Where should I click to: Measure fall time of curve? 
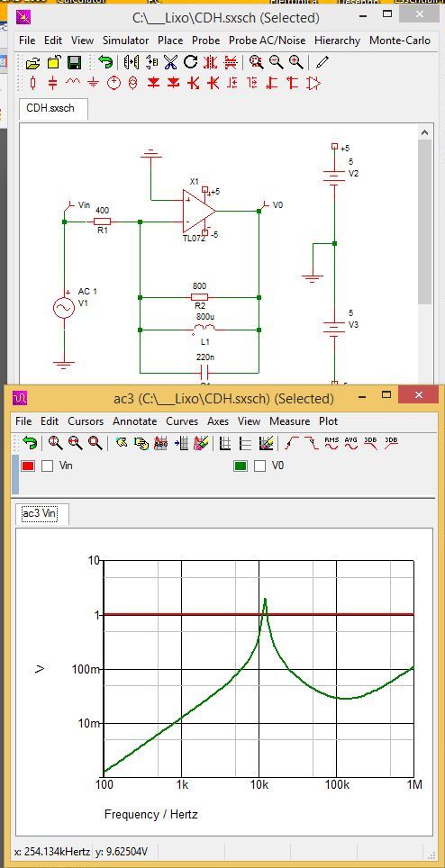pyautogui.click(x=312, y=443)
